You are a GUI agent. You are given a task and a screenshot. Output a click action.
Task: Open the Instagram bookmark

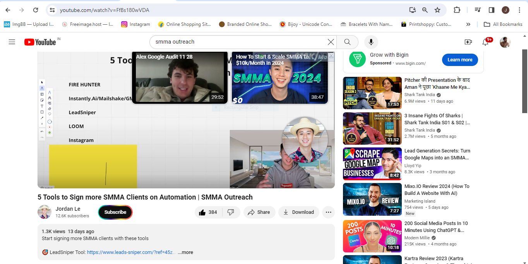point(135,24)
